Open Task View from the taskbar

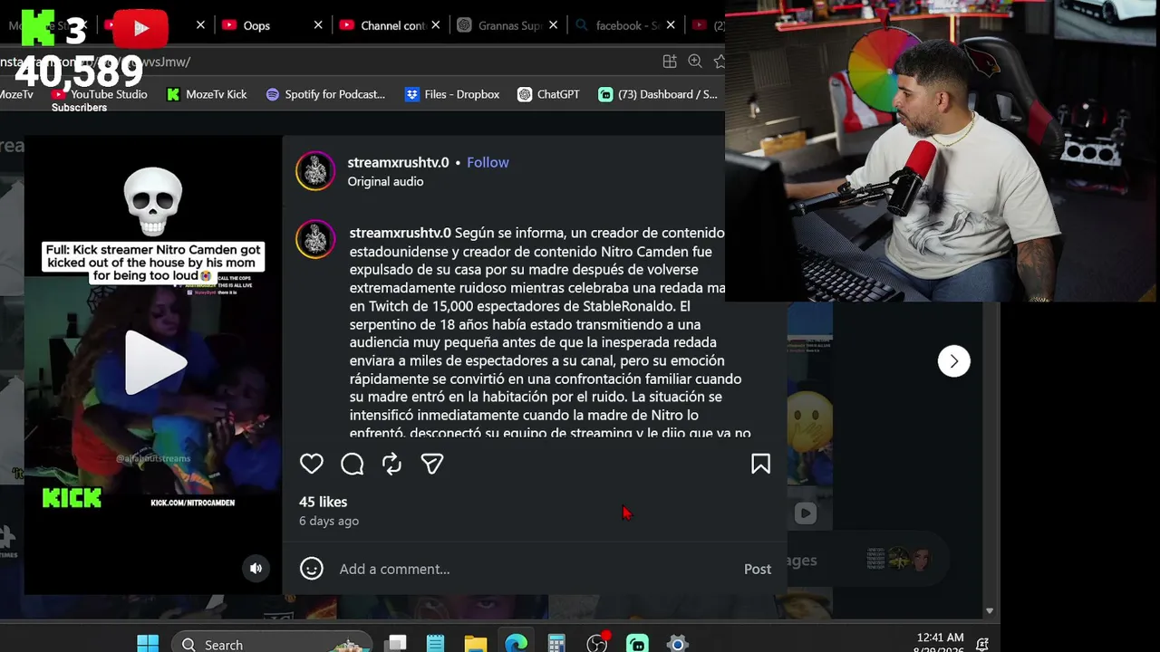point(395,644)
